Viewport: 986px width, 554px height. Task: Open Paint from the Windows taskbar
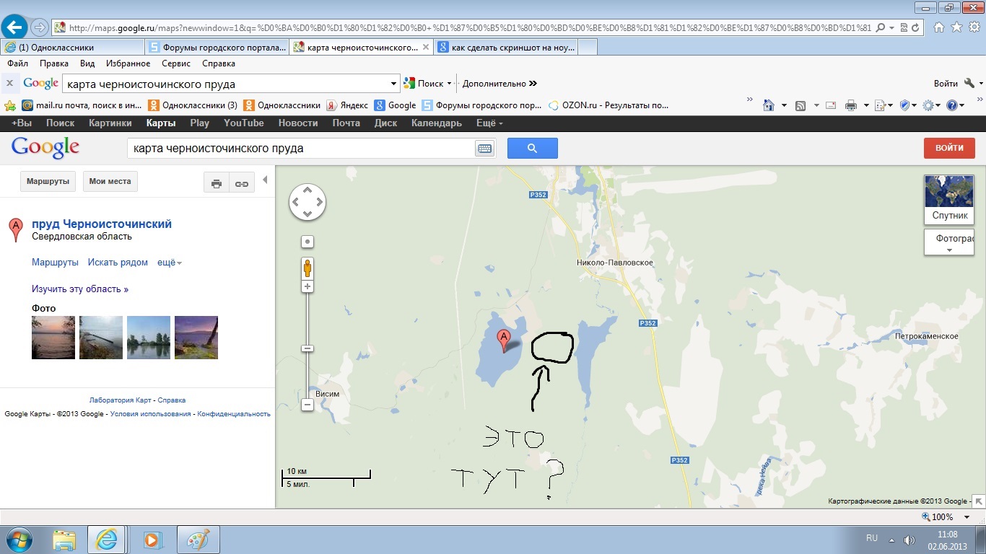197,540
